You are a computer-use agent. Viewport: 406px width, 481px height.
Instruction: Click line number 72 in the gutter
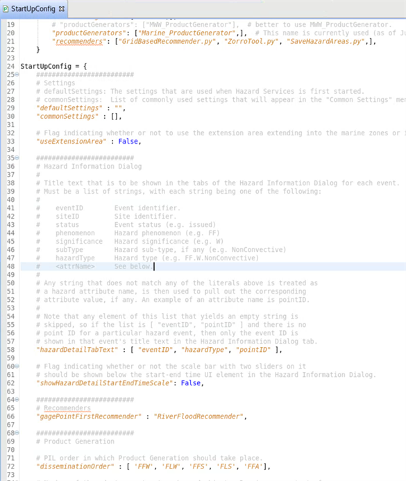[10, 466]
